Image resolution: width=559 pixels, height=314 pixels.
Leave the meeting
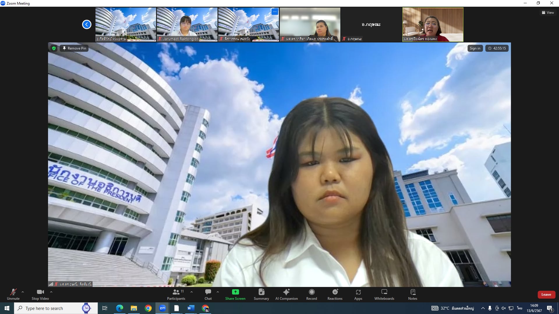click(x=546, y=295)
